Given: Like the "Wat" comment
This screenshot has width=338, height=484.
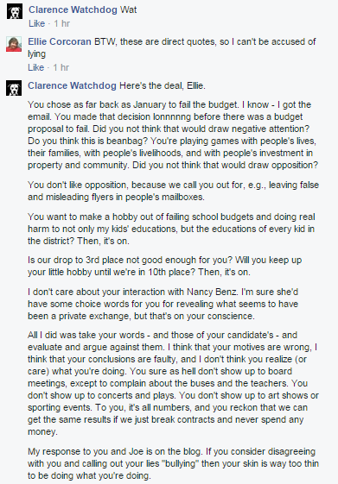Looking at the screenshot, I should tap(37, 23).
